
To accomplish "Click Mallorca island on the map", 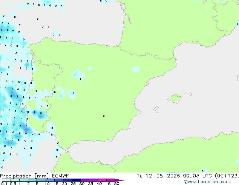I will click(x=175, y=99).
